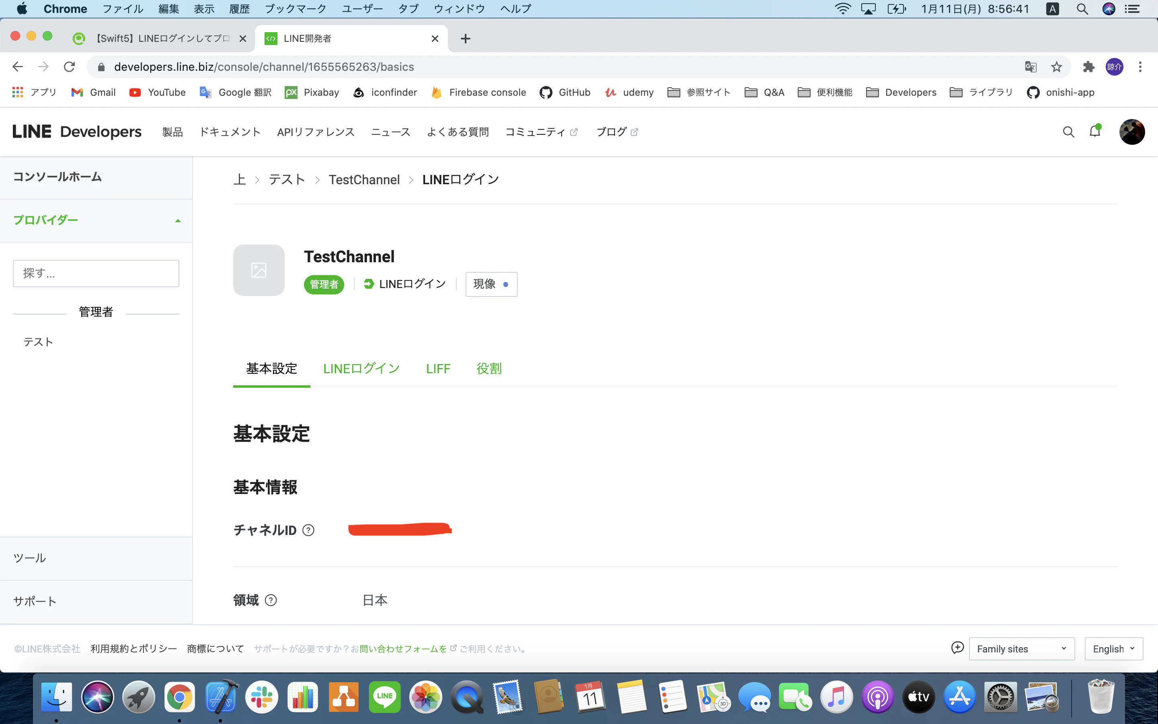The height and width of the screenshot is (724, 1158).
Task: Expand the 参照サイト bookmark folder
Action: point(699,93)
